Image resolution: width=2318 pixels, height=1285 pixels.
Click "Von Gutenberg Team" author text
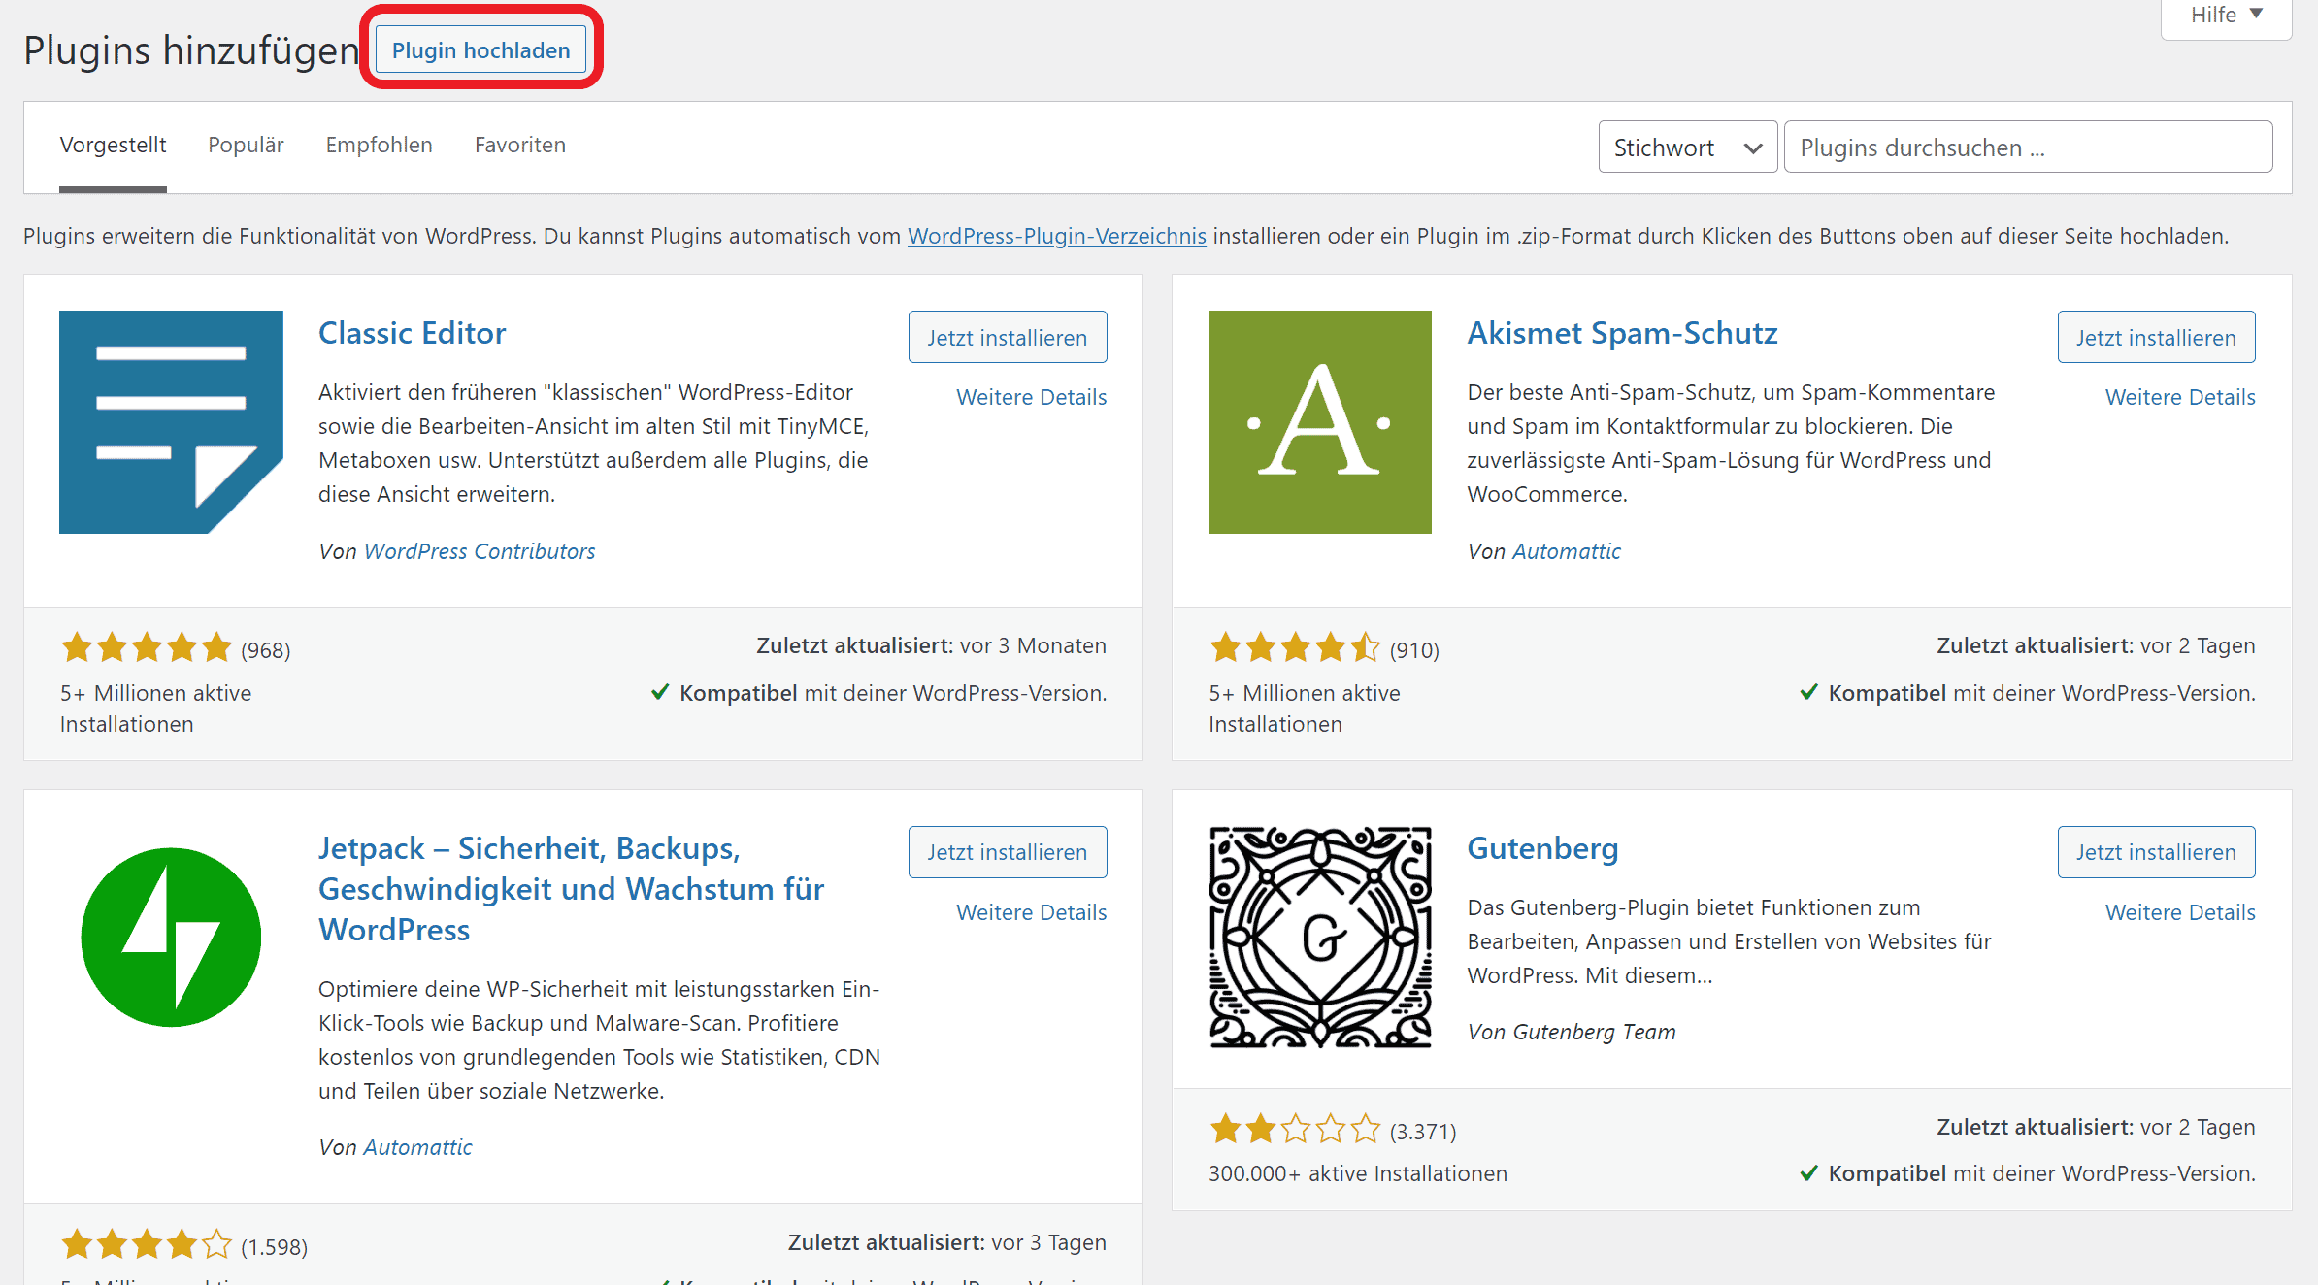1572,1032
